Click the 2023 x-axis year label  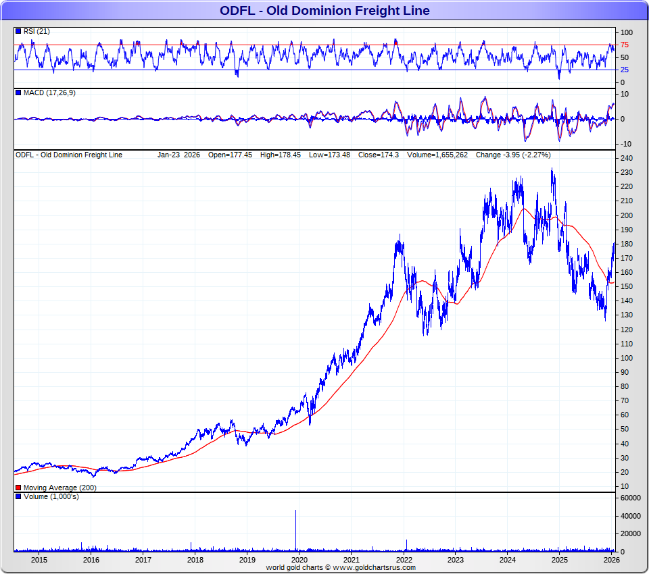455,560
